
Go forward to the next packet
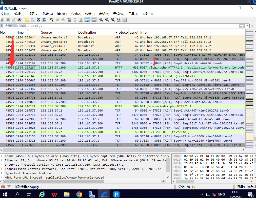tap(63, 20)
